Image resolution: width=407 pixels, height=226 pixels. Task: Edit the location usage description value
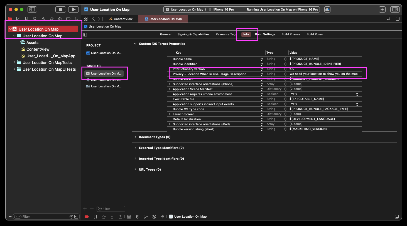pos(323,74)
